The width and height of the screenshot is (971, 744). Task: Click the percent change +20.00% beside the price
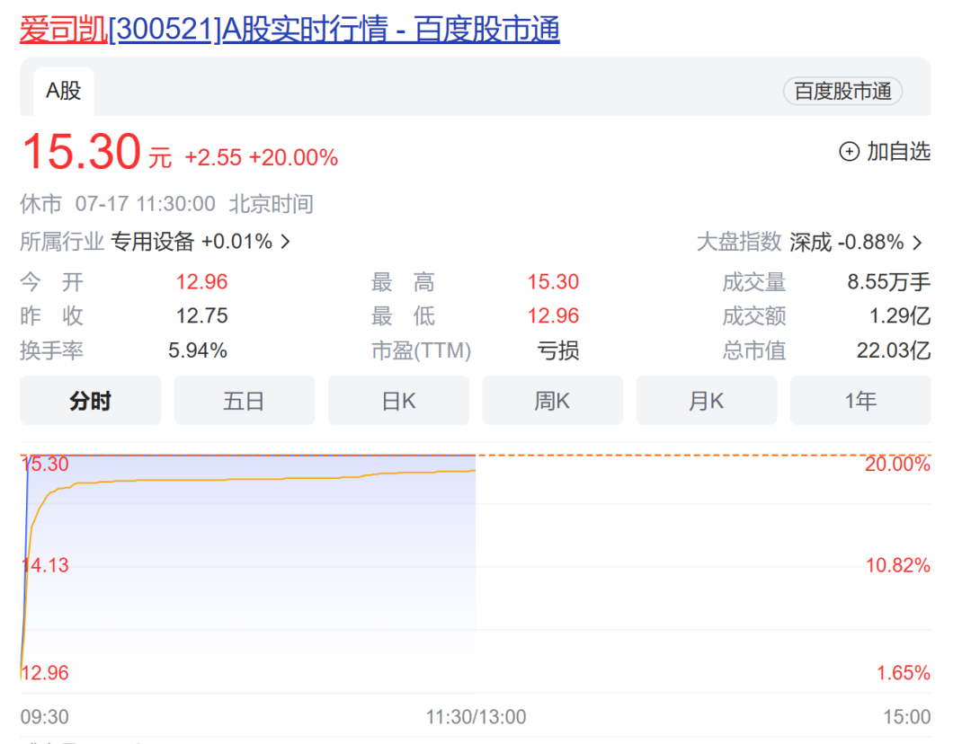[293, 158]
